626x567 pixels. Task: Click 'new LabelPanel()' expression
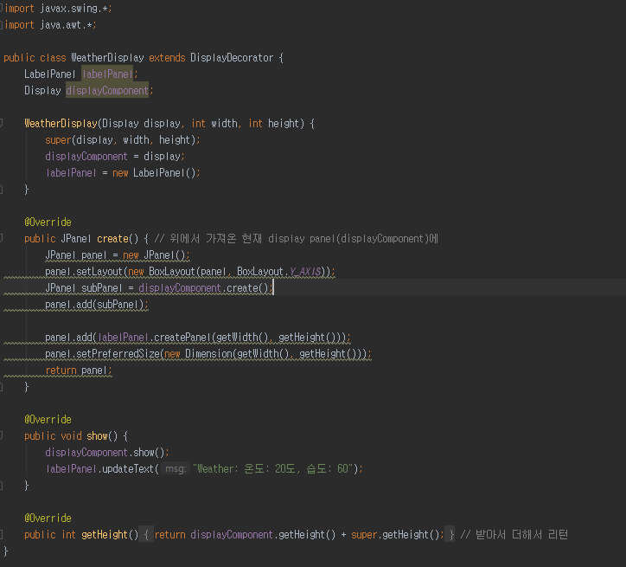pos(154,172)
